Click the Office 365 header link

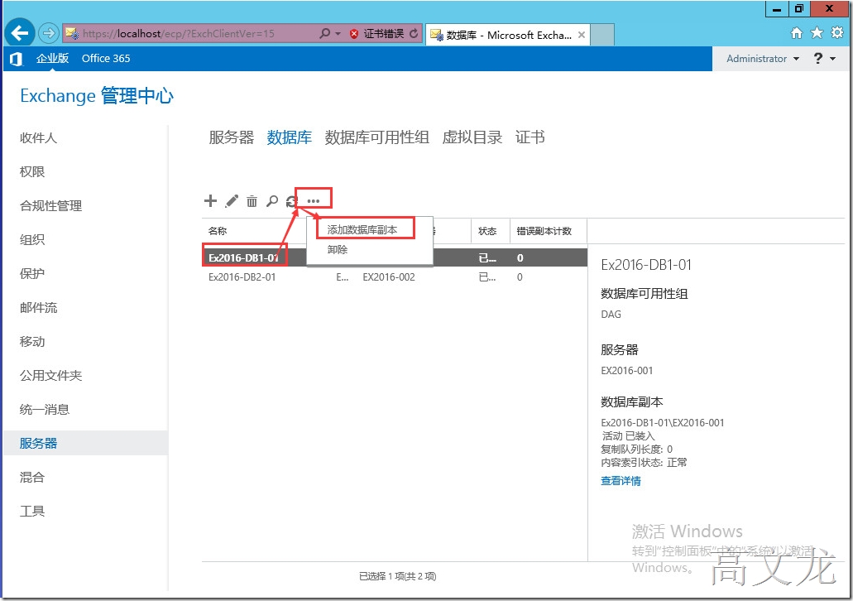(106, 58)
